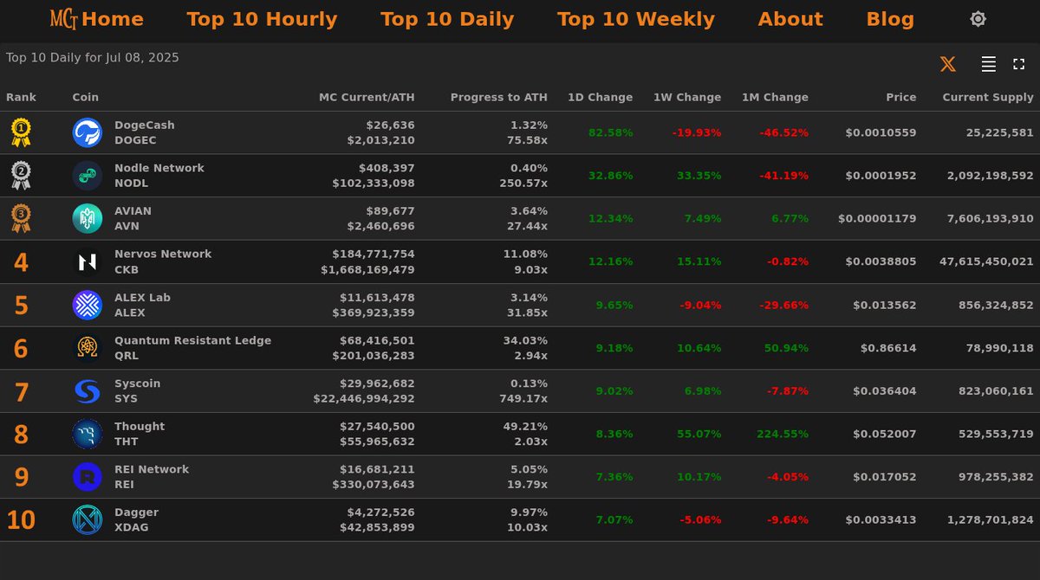Open the DogeCash coin name link

tap(145, 126)
